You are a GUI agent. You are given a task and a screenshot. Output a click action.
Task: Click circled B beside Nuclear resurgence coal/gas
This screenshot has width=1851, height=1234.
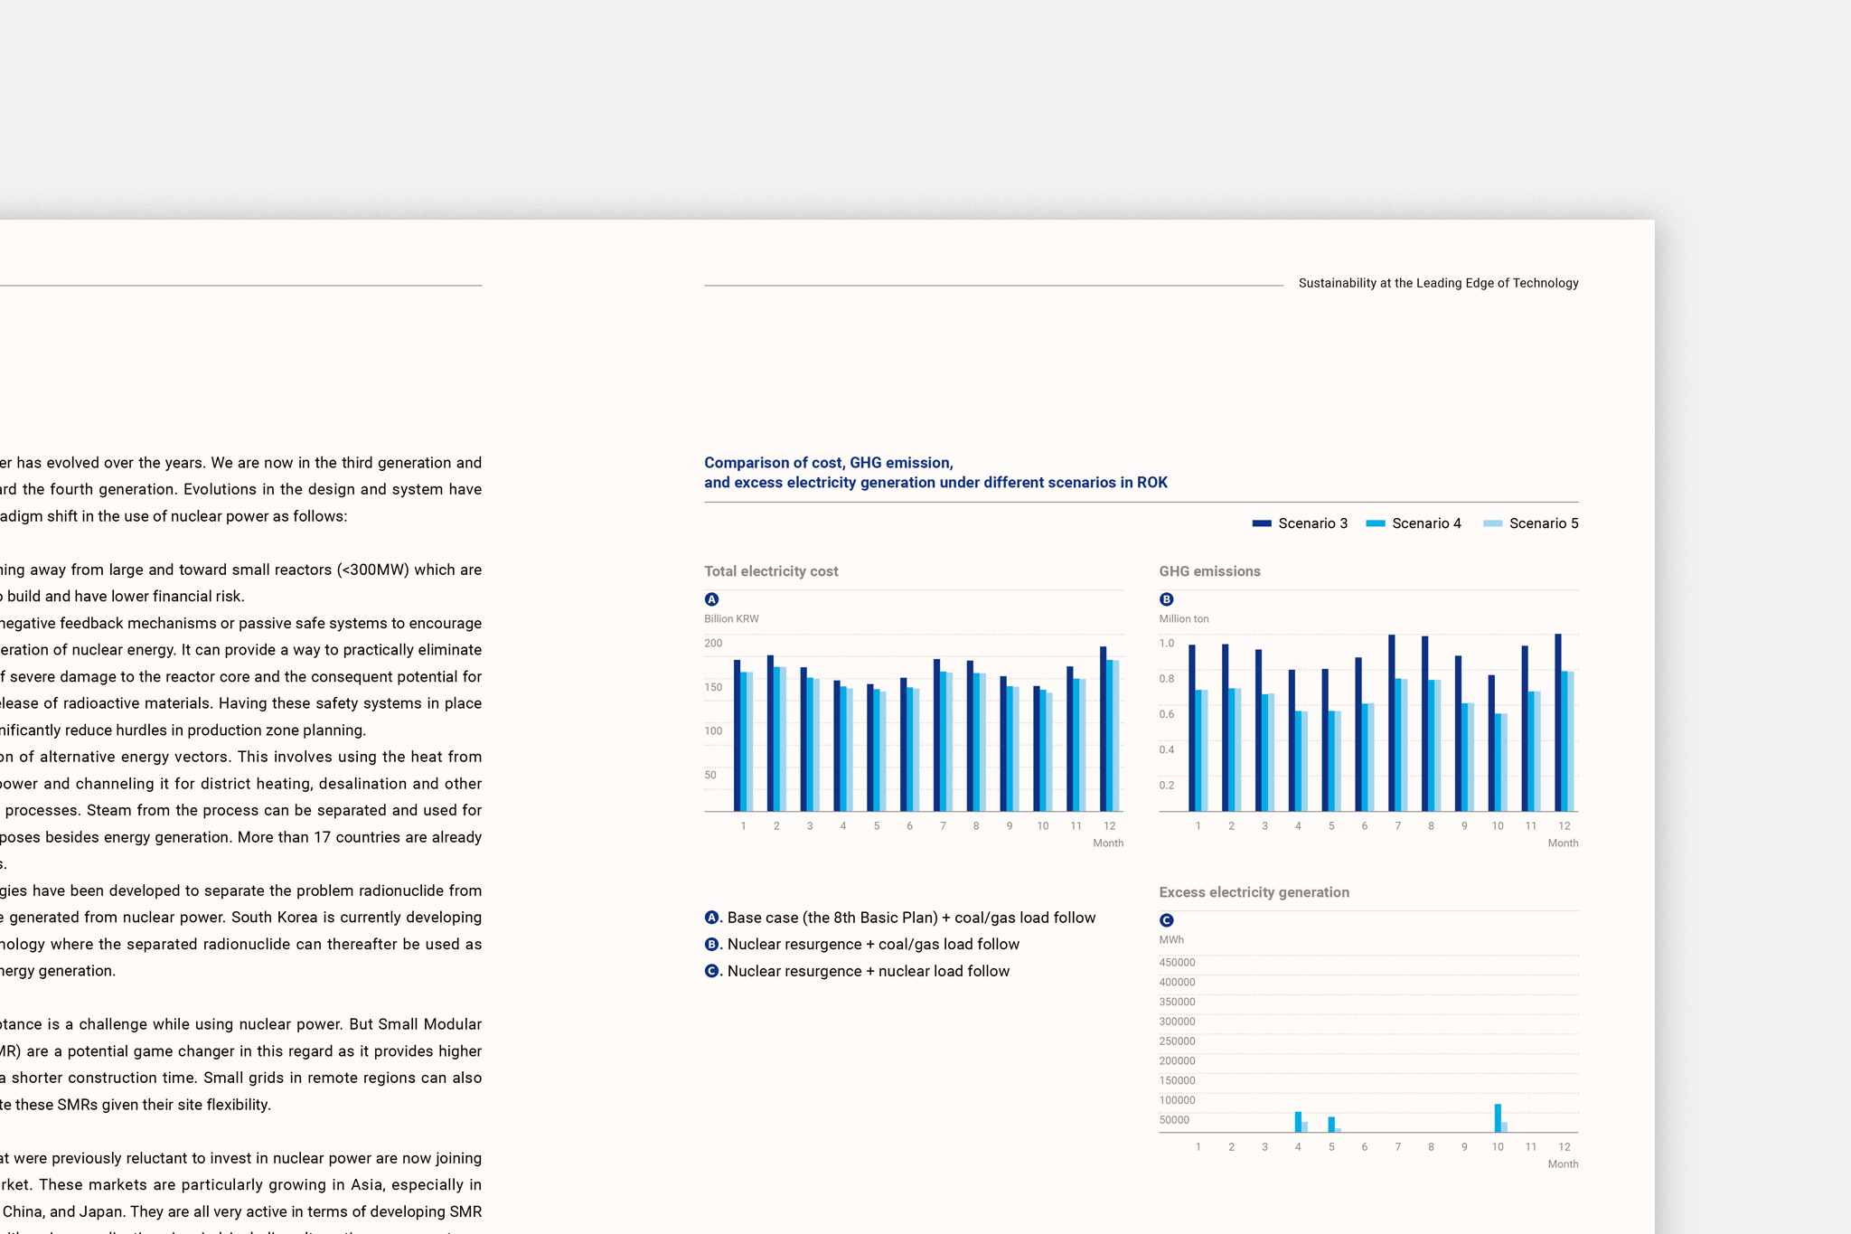pos(711,944)
